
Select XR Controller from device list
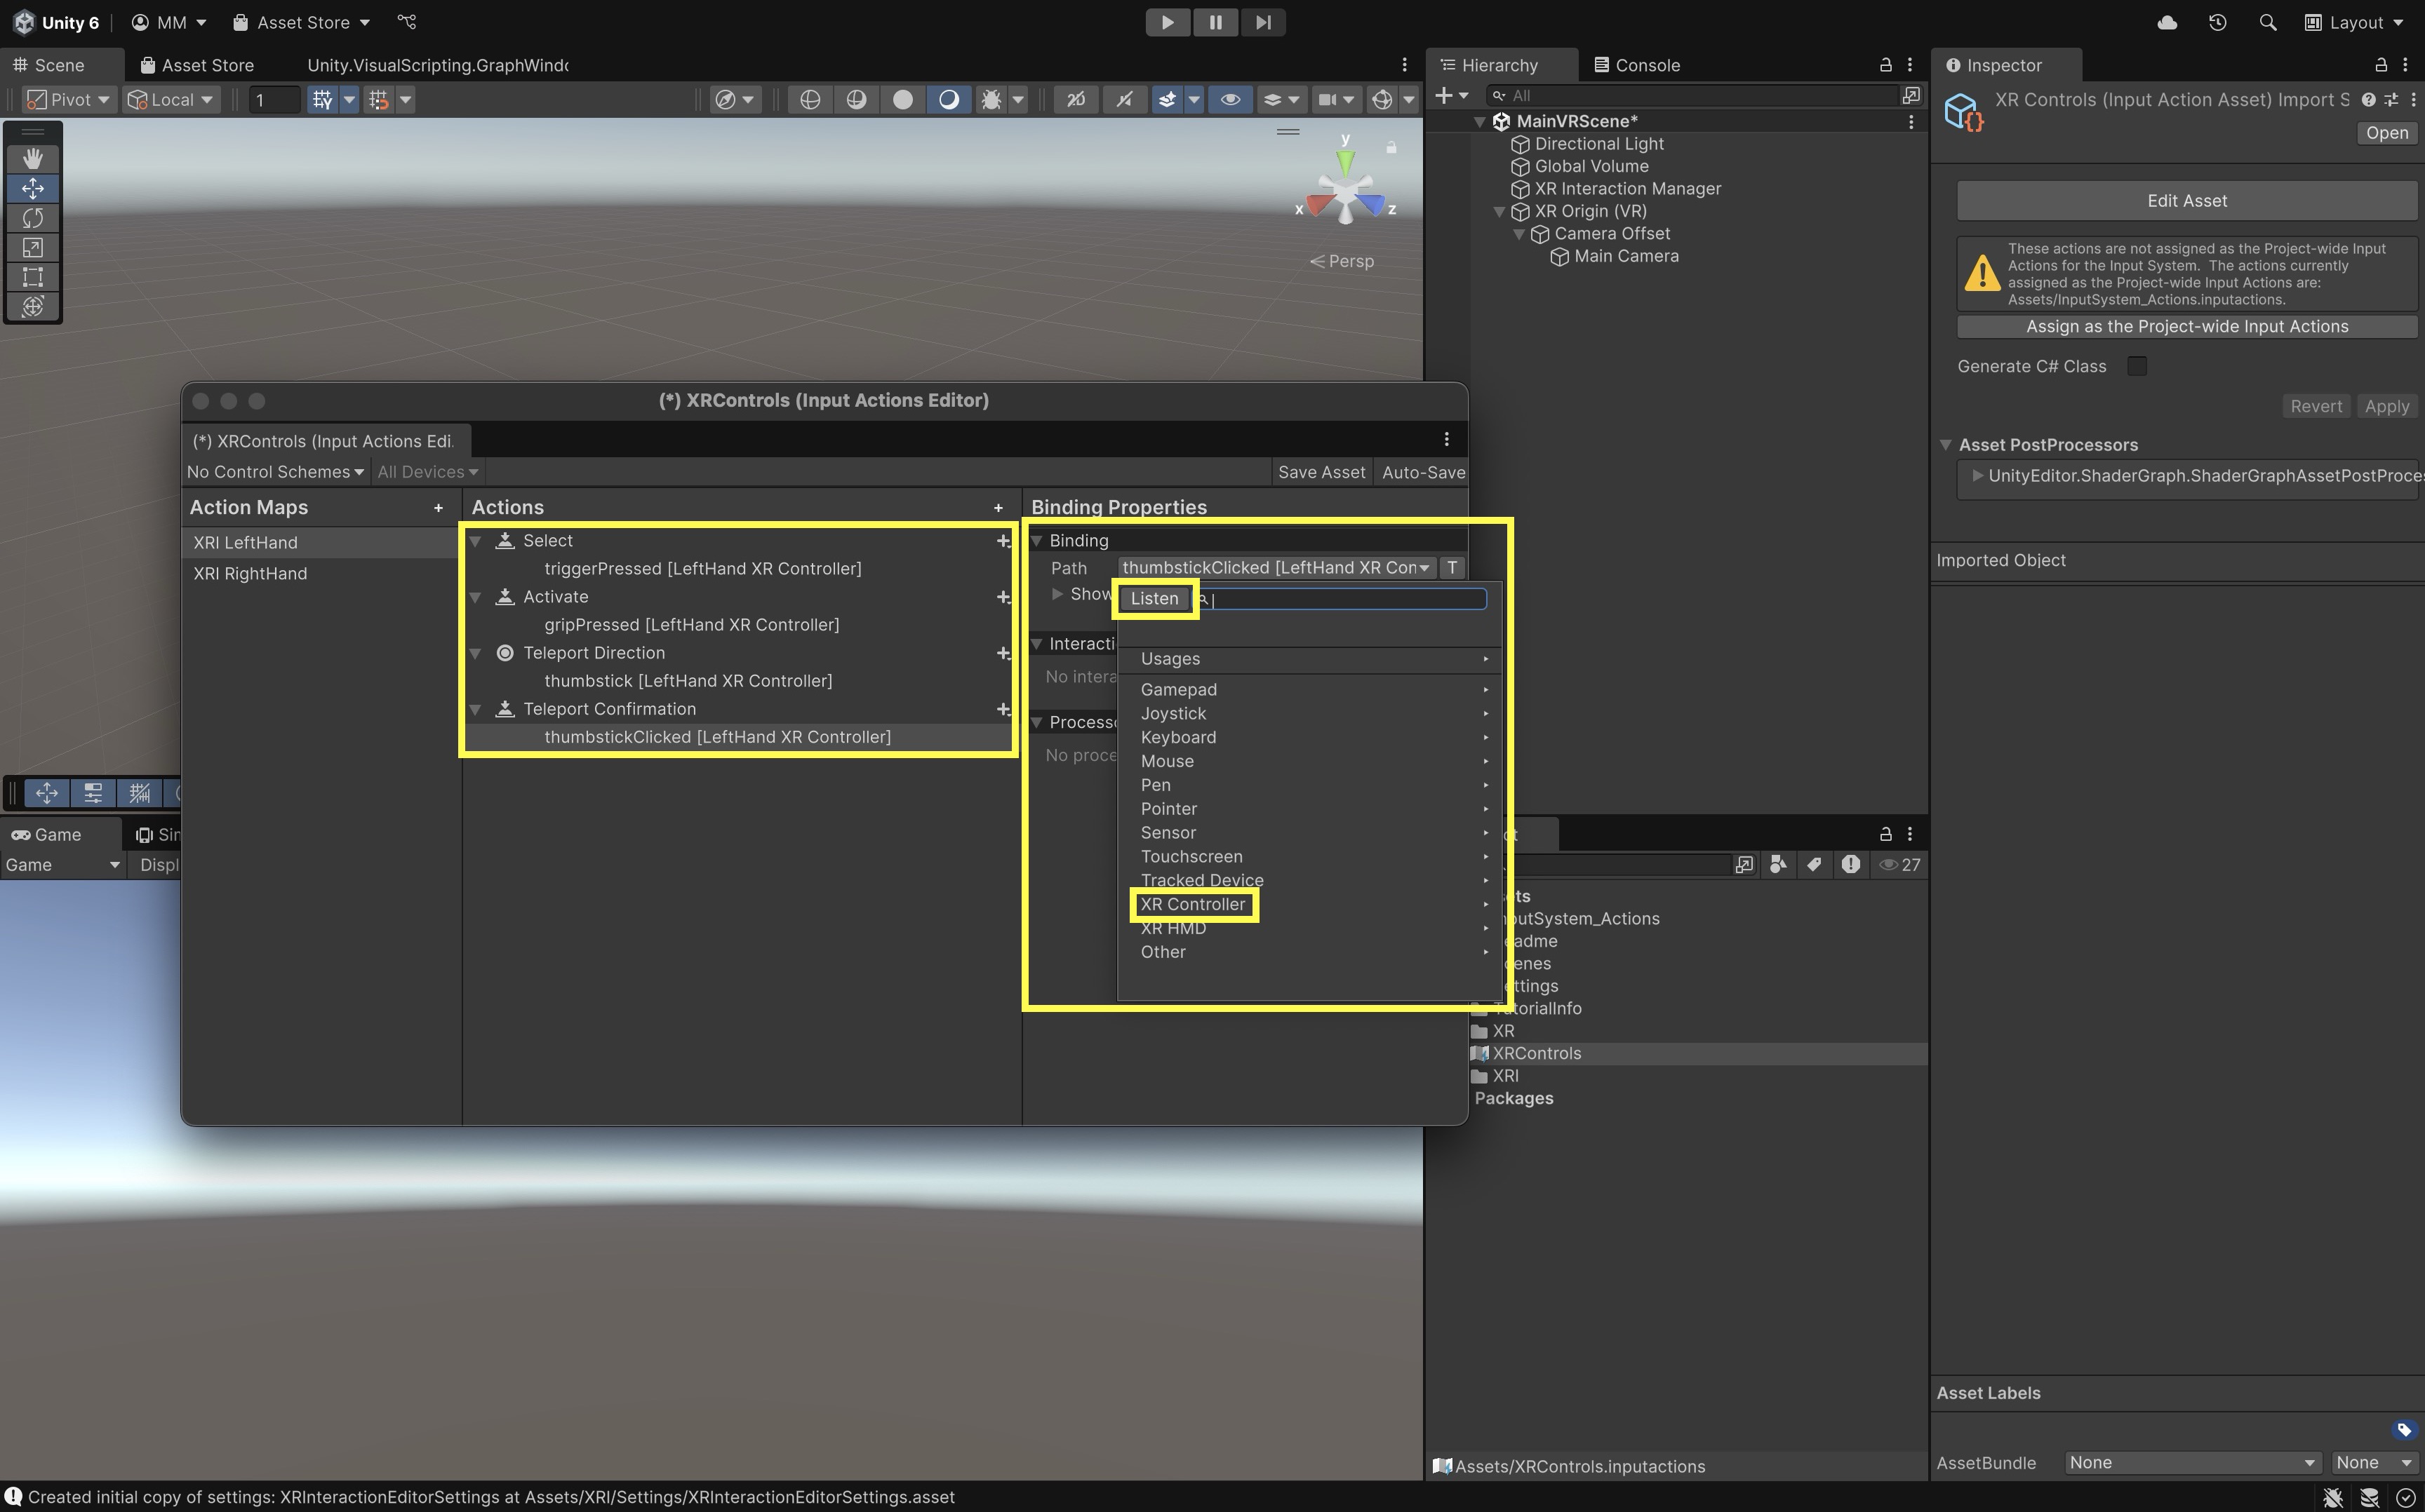(1192, 904)
